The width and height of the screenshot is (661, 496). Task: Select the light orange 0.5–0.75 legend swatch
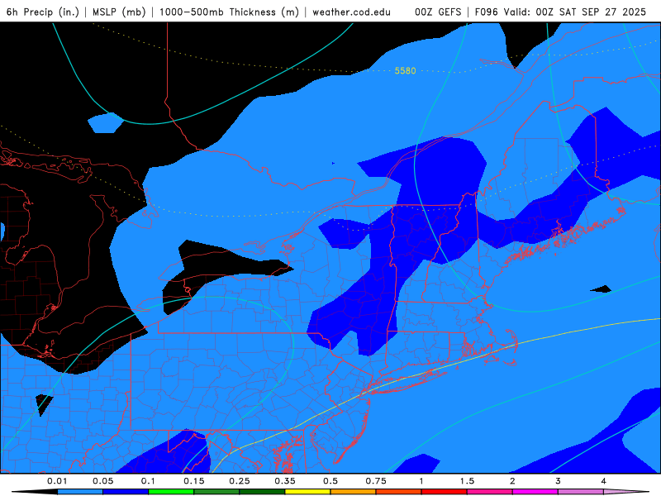point(354,492)
